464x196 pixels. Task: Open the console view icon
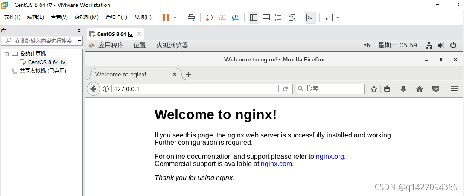[310, 18]
